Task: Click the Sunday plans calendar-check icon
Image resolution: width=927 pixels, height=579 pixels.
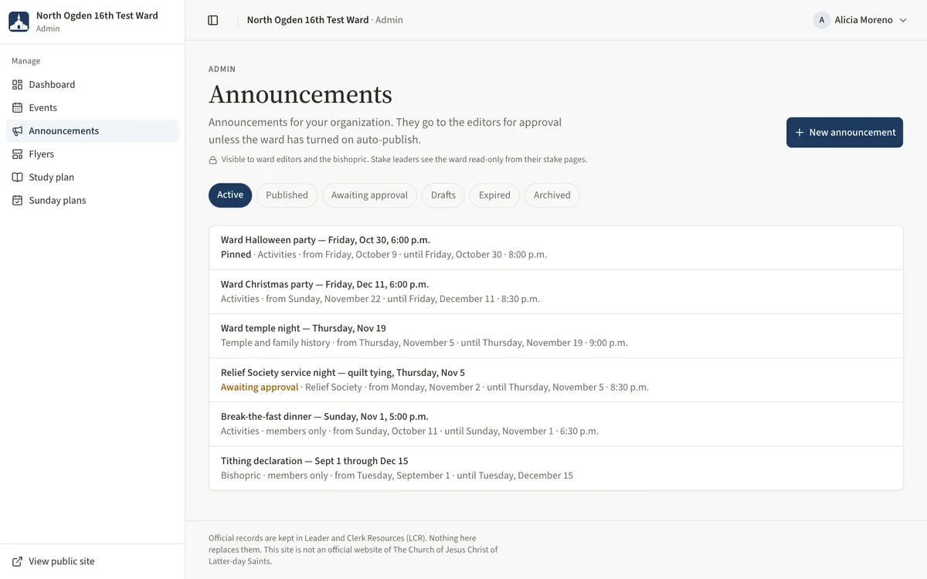Action: point(18,201)
